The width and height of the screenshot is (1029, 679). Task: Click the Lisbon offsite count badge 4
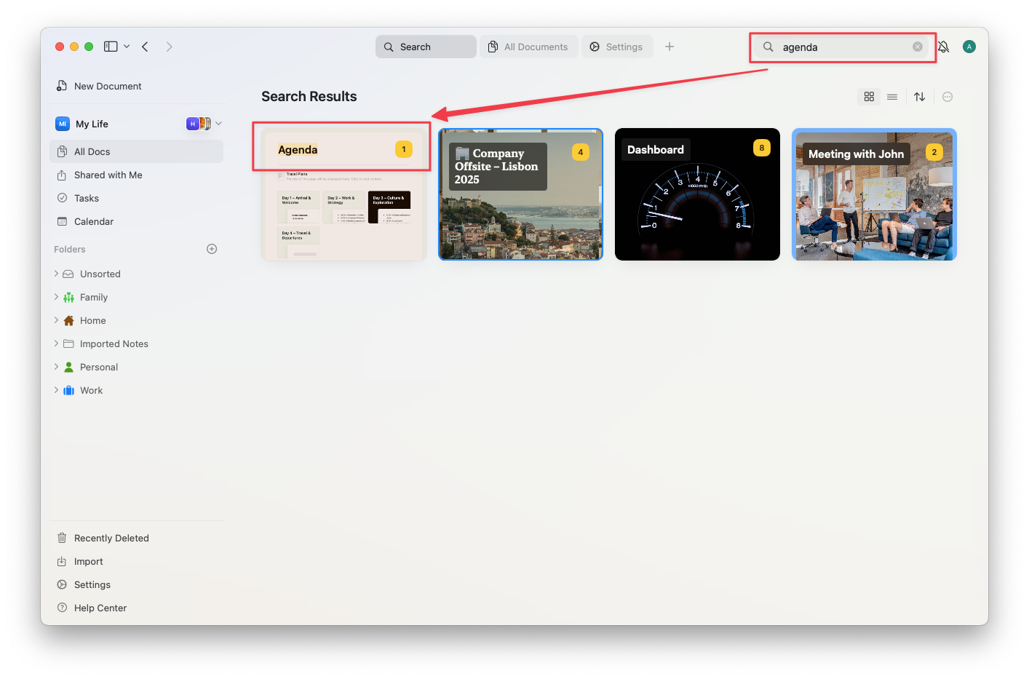pos(581,152)
